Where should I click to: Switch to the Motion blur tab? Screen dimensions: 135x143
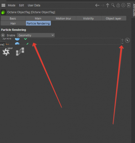tap(63, 19)
